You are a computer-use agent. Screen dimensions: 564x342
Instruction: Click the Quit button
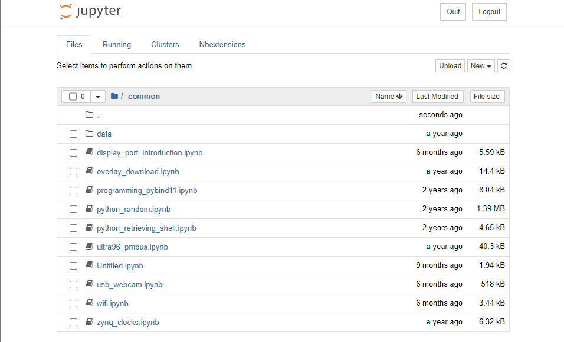tap(453, 12)
